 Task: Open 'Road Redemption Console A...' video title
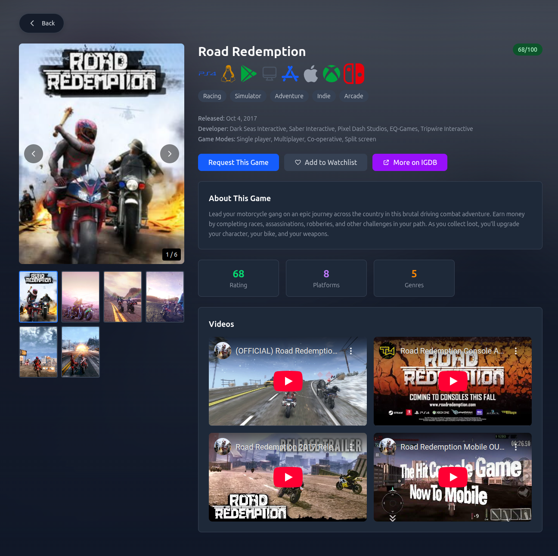pos(452,351)
